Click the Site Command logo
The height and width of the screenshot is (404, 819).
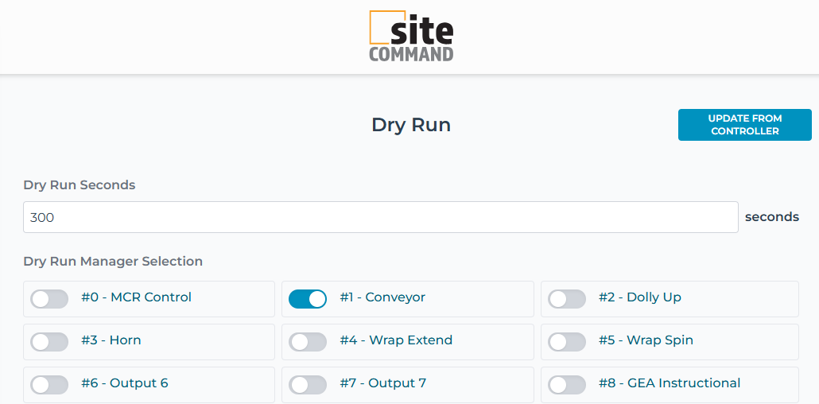(x=411, y=37)
